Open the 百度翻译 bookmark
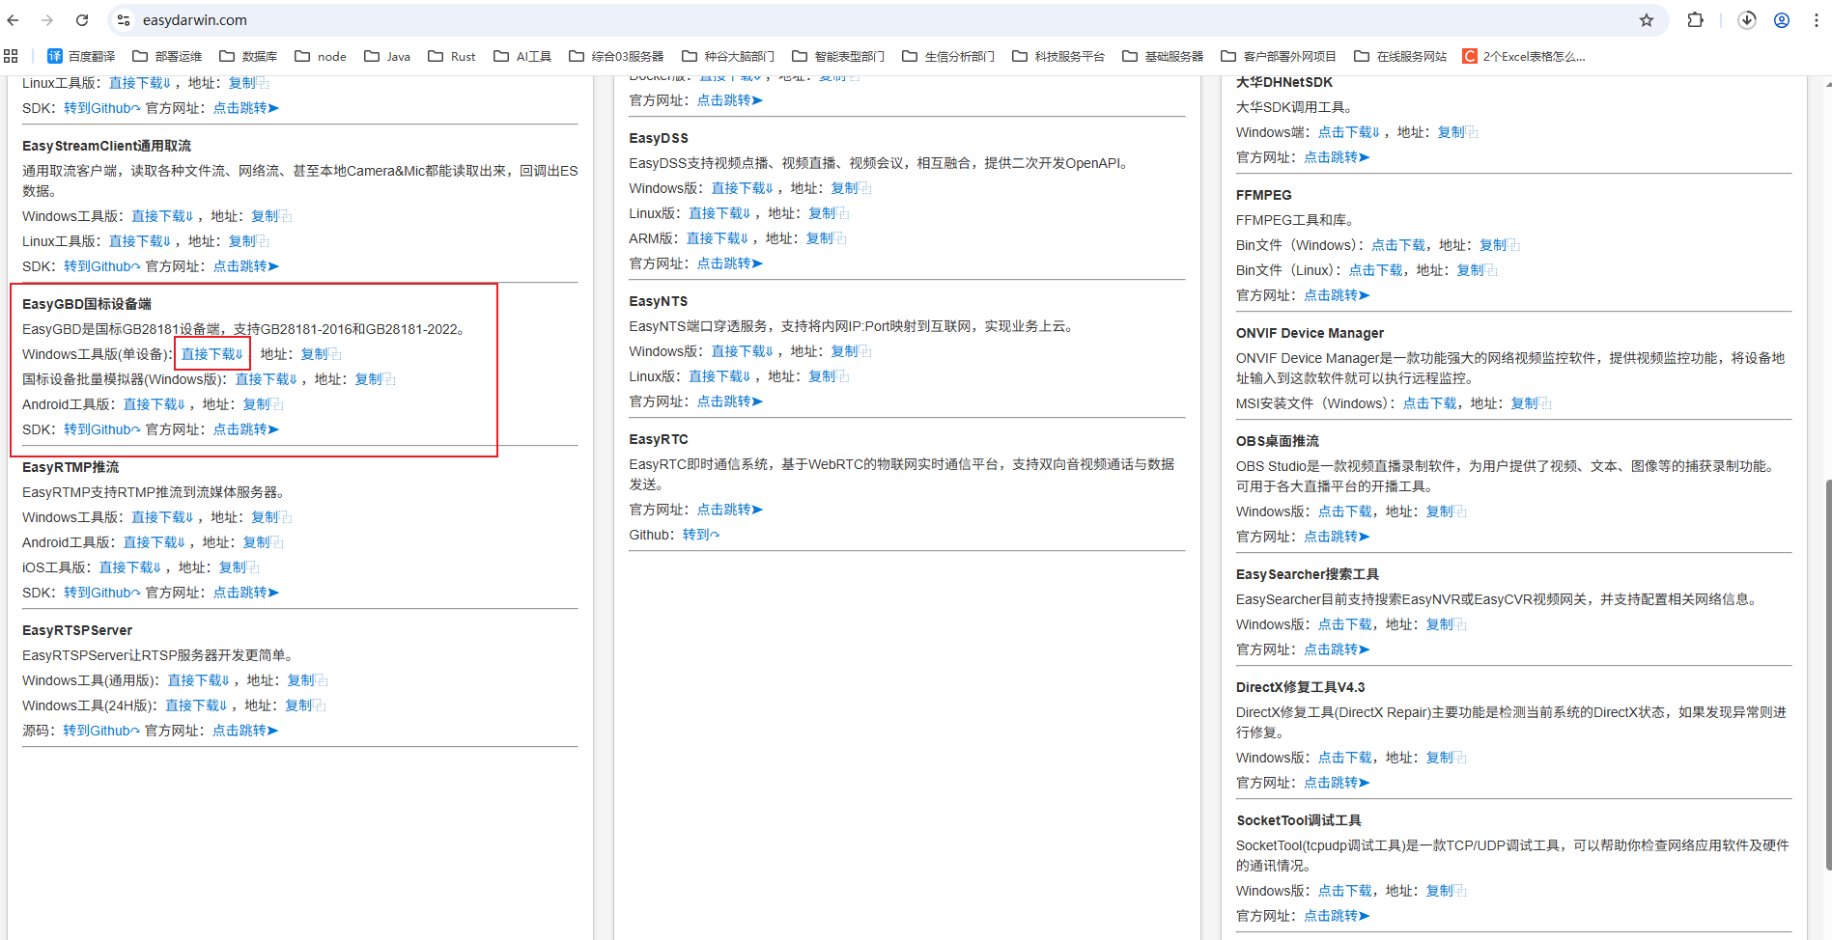1832x940 pixels. coord(81,56)
